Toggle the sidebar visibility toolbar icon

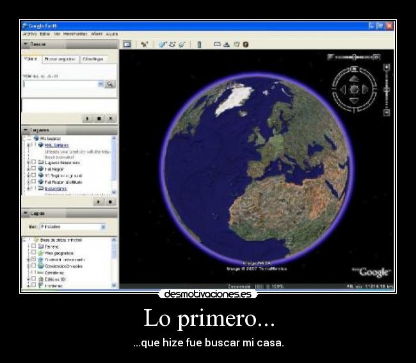coord(127,44)
